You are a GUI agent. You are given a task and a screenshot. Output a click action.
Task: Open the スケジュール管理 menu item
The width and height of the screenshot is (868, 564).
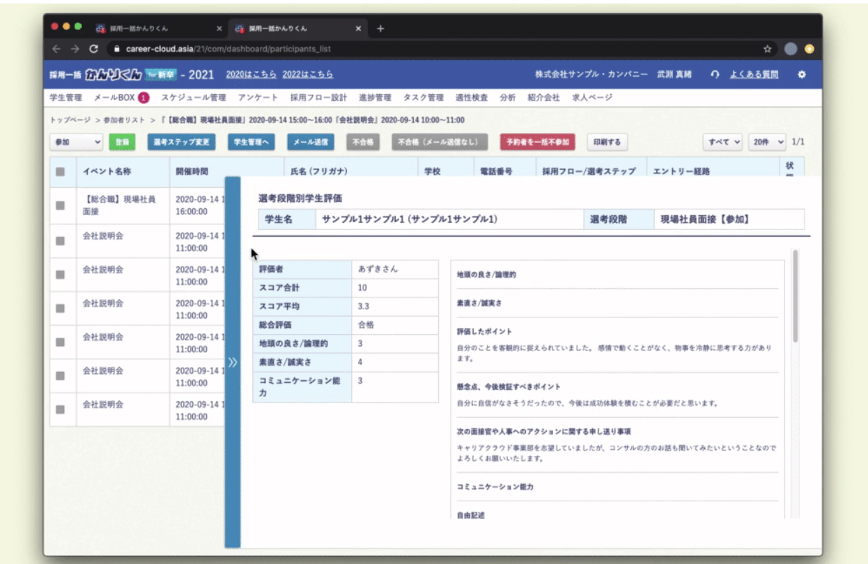[x=194, y=97]
